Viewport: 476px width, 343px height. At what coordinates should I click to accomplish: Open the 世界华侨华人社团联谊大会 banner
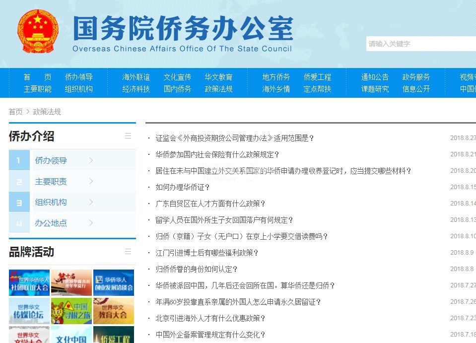(29, 282)
